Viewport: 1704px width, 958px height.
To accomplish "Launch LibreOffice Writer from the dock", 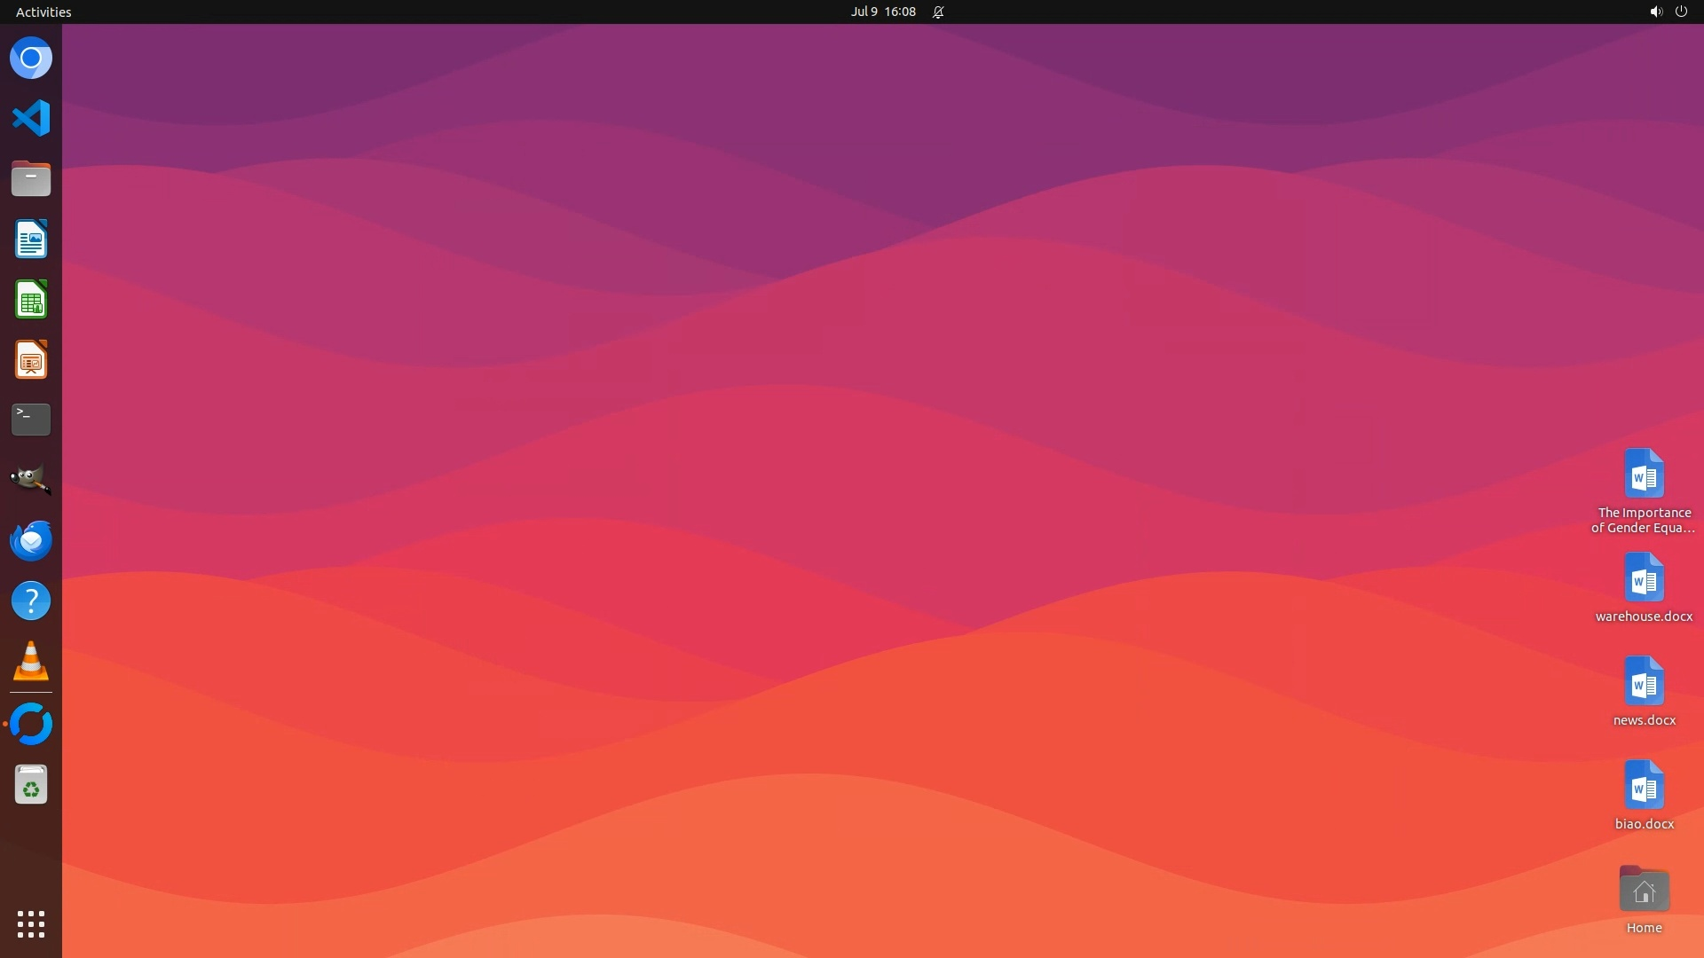I will click(x=31, y=239).
